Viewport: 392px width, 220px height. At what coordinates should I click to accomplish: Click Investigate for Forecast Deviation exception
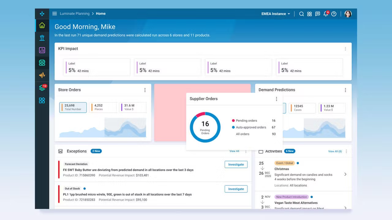coord(236,165)
